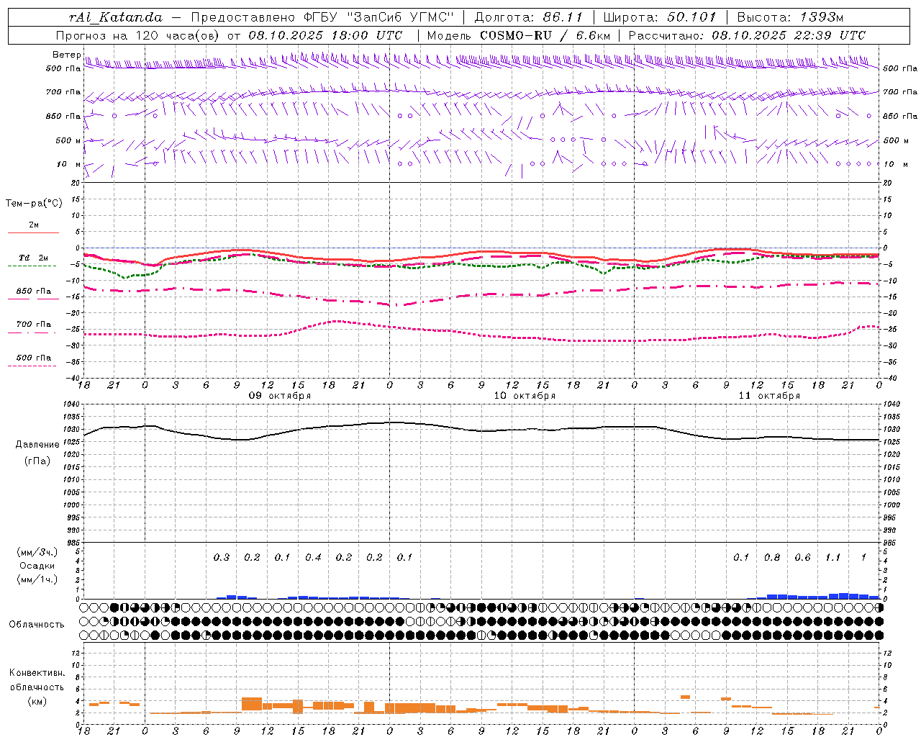The height and width of the screenshot is (737, 921).
Task: Click the 700 гПа legend entry in the temperature panel
Action: click(34, 325)
